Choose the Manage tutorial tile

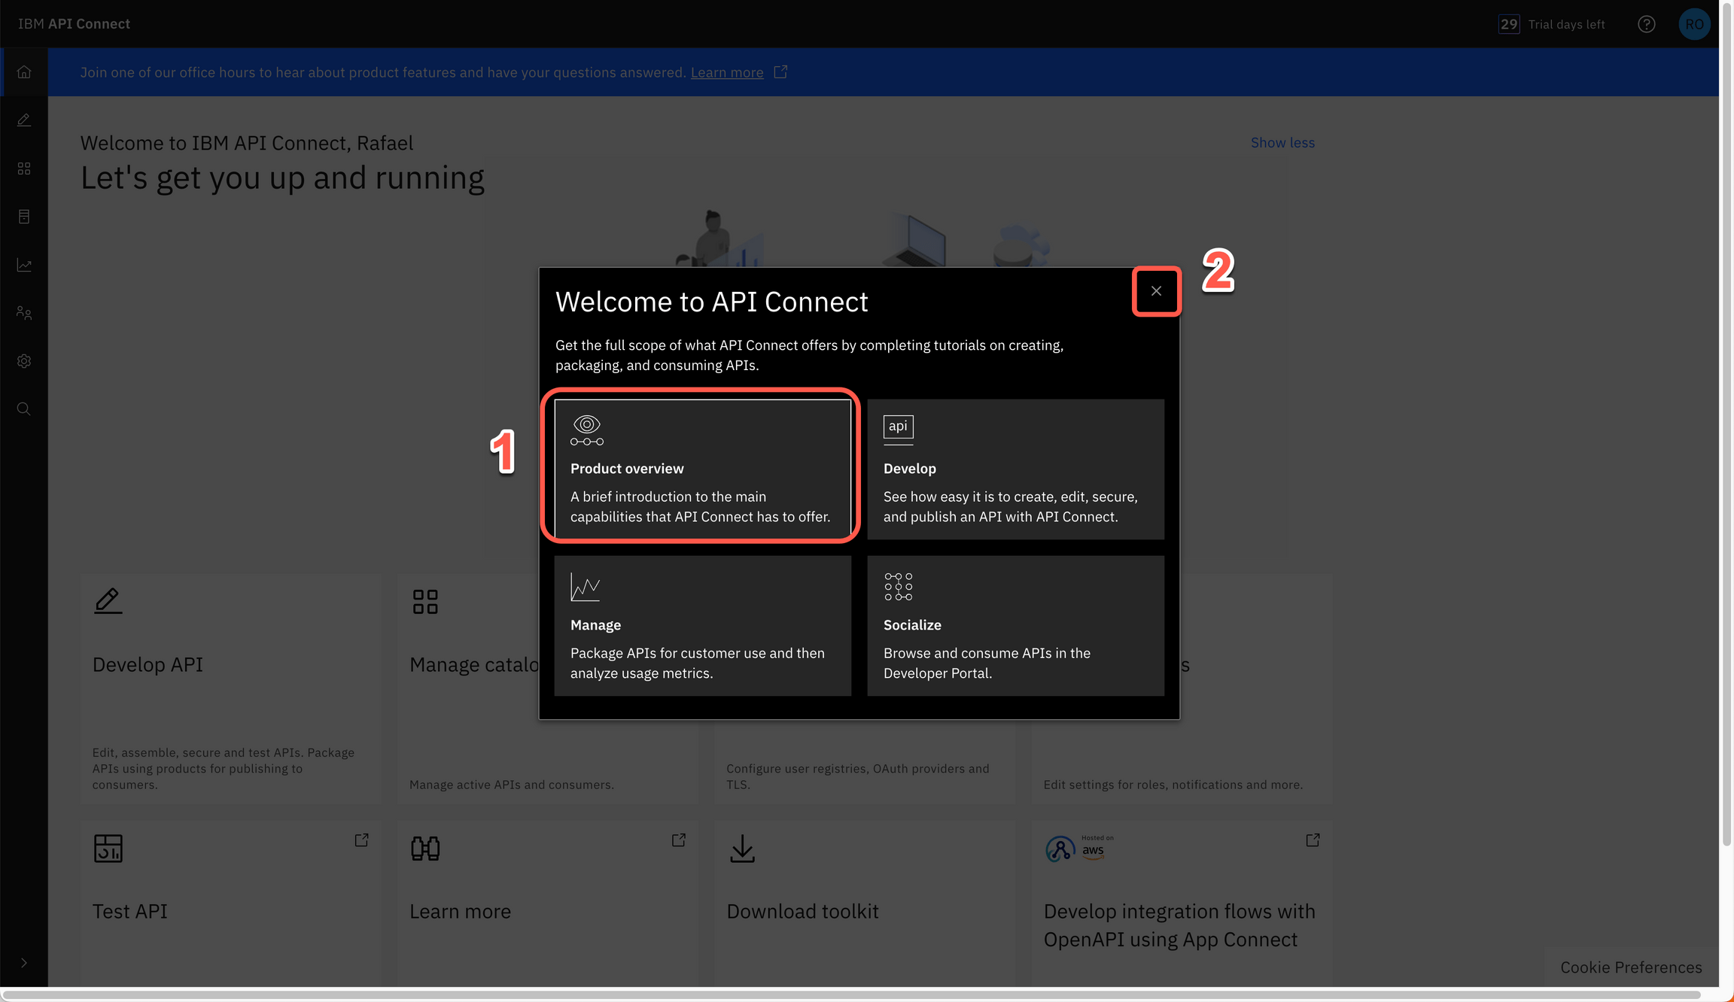click(702, 625)
